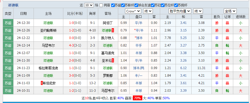Click home team 格拉斯哥流浪
The image size is (250, 103).
[48, 68]
